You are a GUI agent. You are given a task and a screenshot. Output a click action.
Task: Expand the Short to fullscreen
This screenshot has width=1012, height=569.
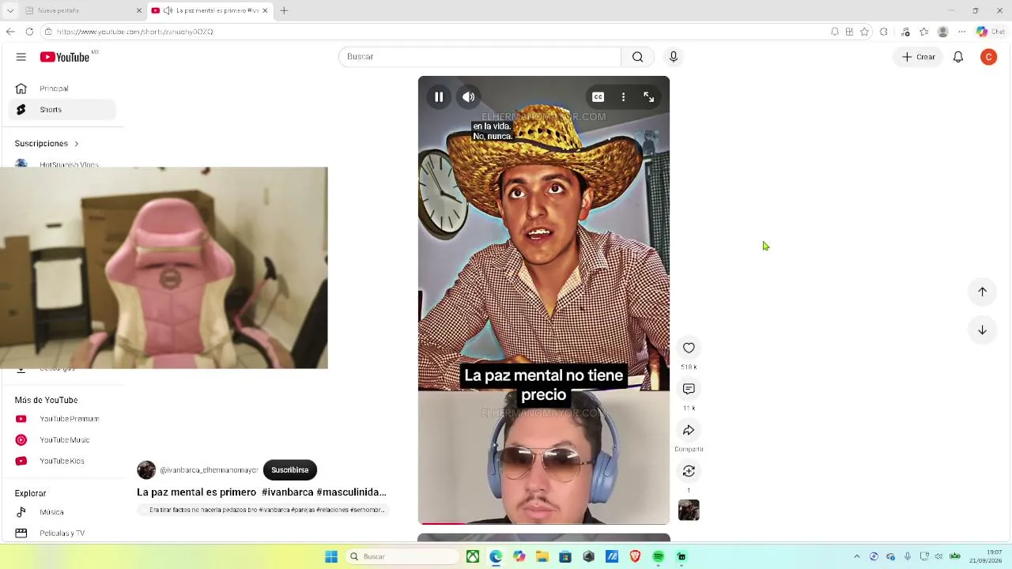(648, 97)
